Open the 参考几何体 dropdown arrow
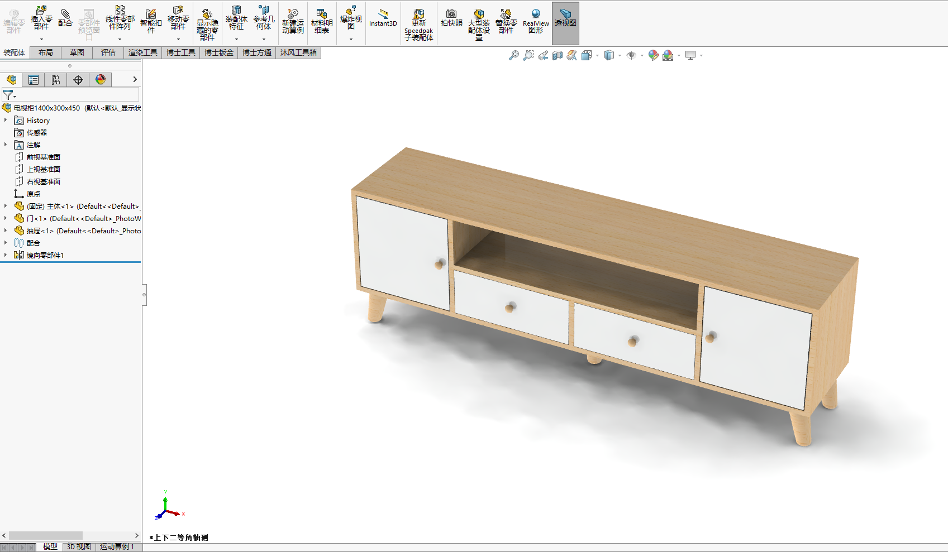Image resolution: width=948 pixels, height=552 pixels. pos(264,40)
